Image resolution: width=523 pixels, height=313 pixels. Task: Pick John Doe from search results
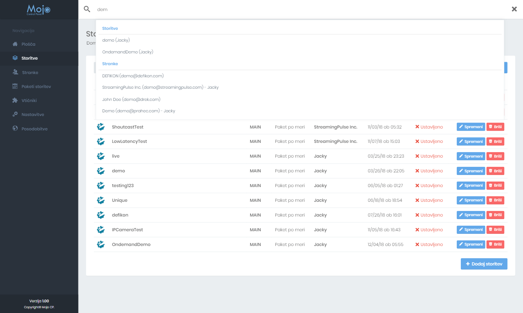pos(131,99)
